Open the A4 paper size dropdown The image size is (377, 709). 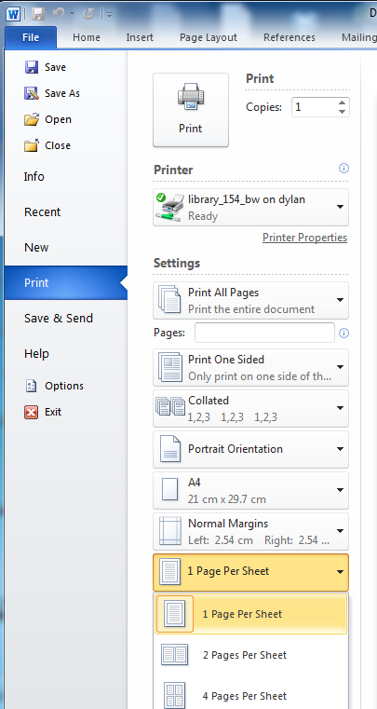tap(251, 491)
